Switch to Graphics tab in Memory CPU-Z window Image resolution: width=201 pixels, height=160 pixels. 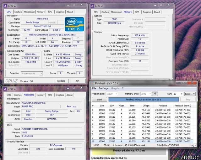pyautogui.click(x=147, y=12)
